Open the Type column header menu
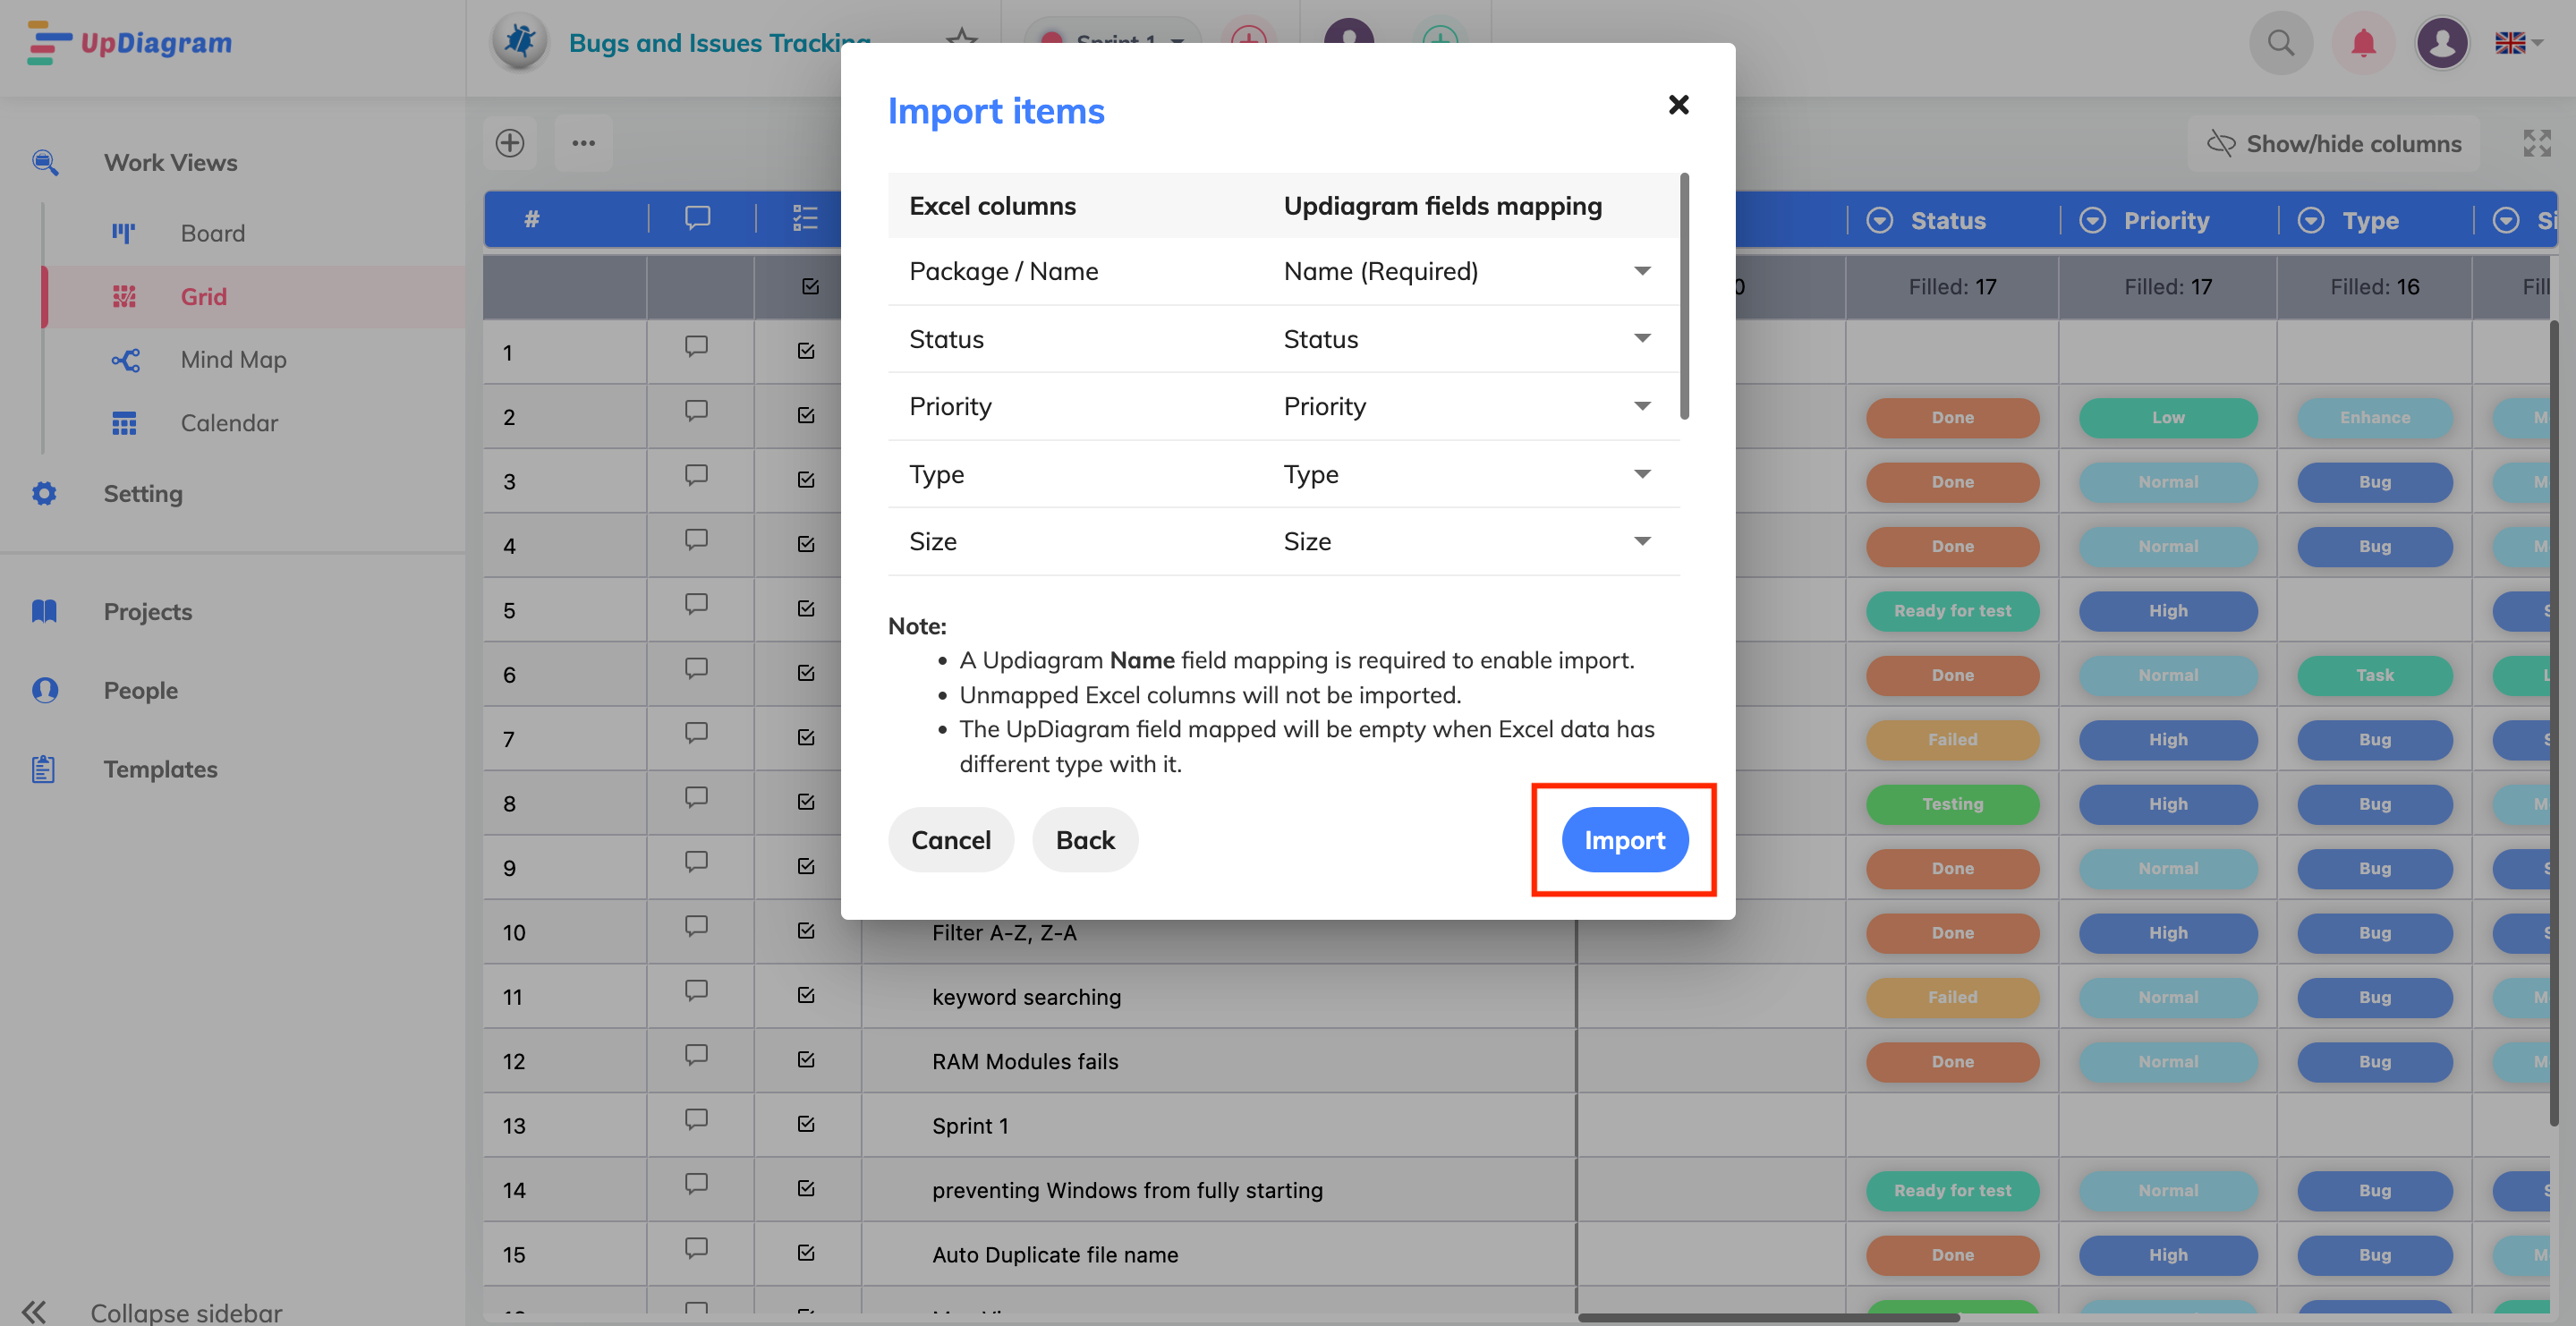This screenshot has height=1326, width=2576. tap(2310, 220)
